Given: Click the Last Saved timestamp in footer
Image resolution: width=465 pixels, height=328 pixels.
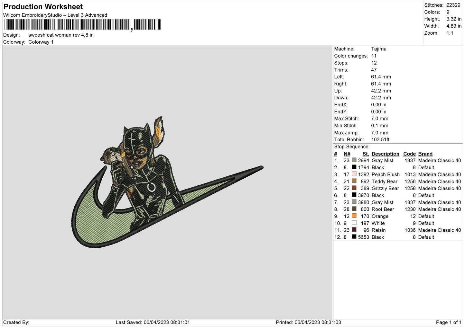Looking at the screenshot, I should point(153,322).
